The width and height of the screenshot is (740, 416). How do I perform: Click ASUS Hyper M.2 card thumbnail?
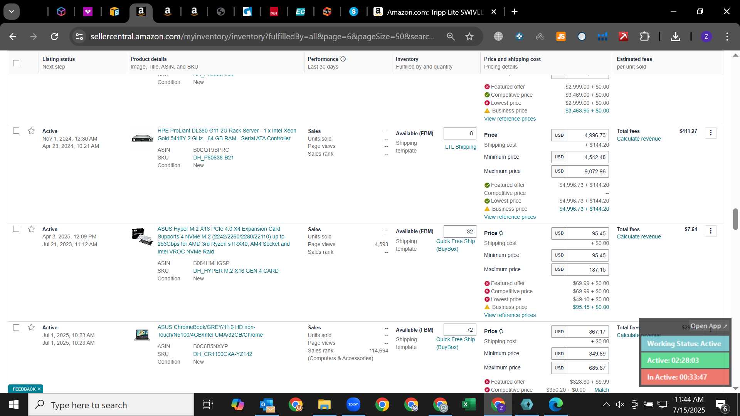pyautogui.click(x=142, y=237)
